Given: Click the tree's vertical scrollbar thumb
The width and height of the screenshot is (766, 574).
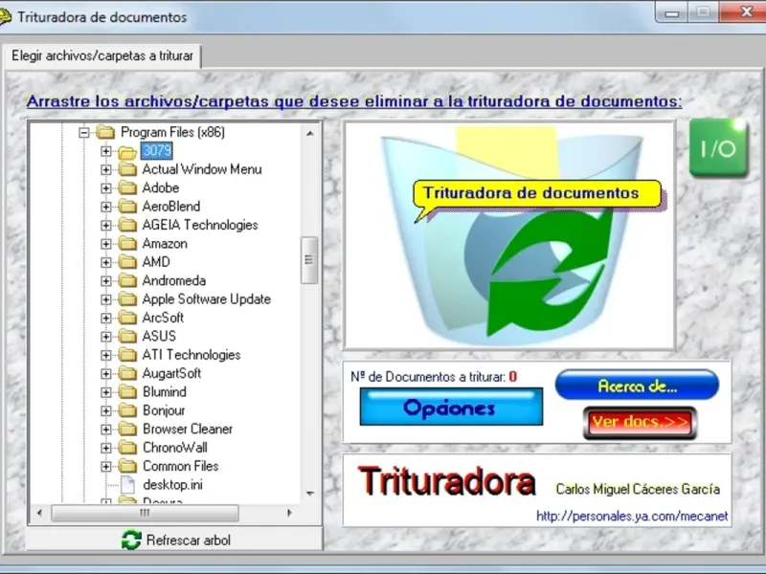Looking at the screenshot, I should point(308,260).
